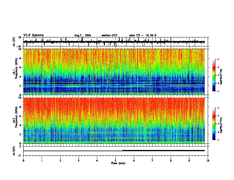
Task: Click the 'Time (min)' axis label
Action: [x=118, y=163]
